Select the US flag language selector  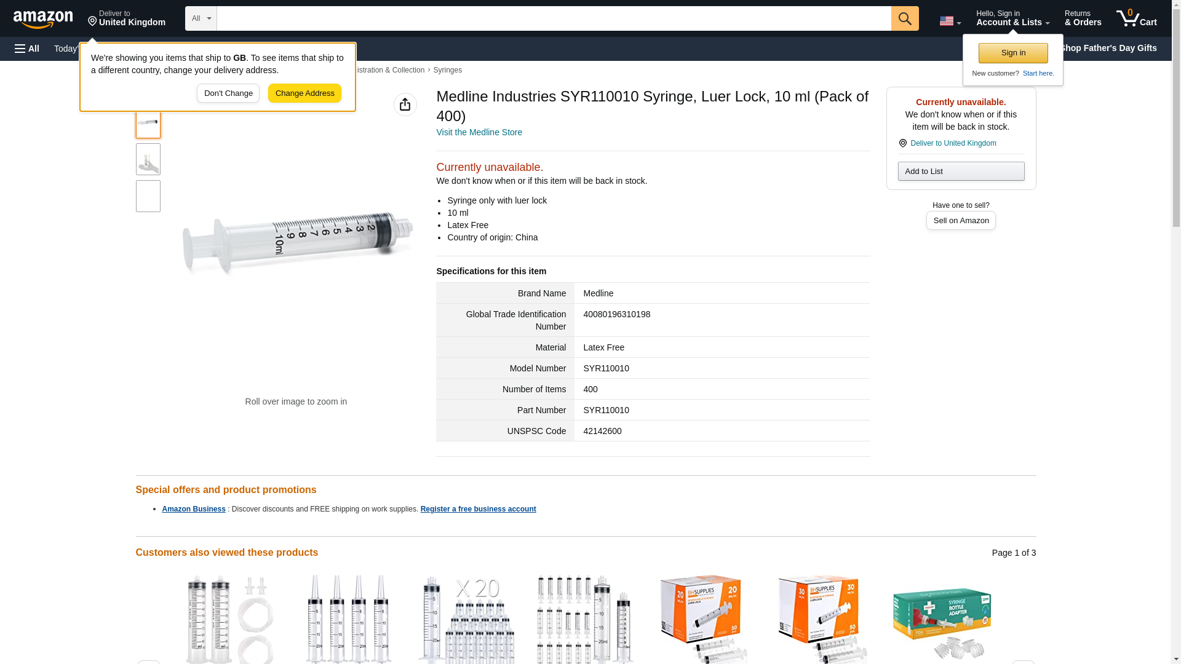950,21
